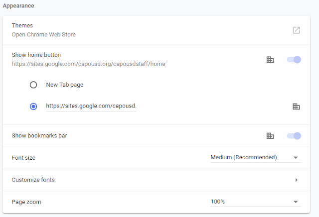This screenshot has height=217, width=319.
Task: Click the Themes external link icon
Action: (x=296, y=30)
